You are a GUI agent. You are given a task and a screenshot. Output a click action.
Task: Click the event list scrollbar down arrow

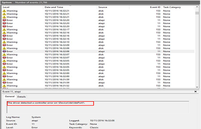(x=197, y=87)
